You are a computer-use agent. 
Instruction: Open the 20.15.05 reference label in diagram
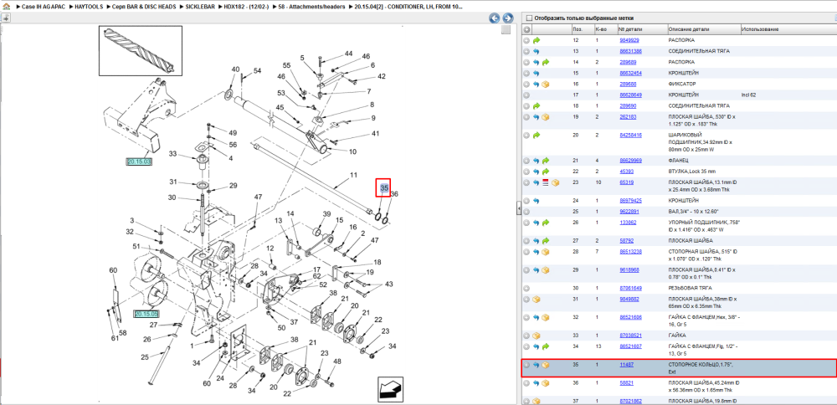point(146,314)
